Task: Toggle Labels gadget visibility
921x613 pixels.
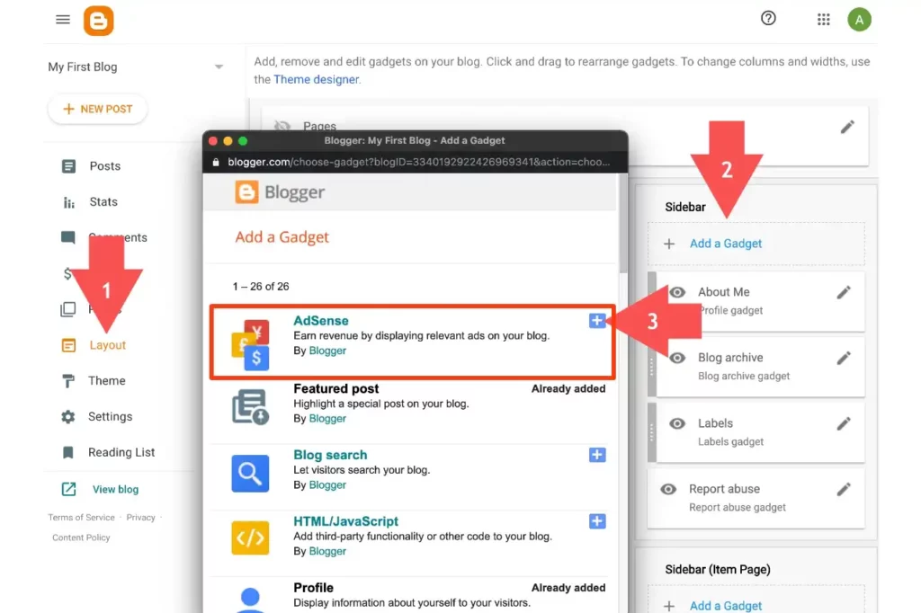Action: point(677,424)
